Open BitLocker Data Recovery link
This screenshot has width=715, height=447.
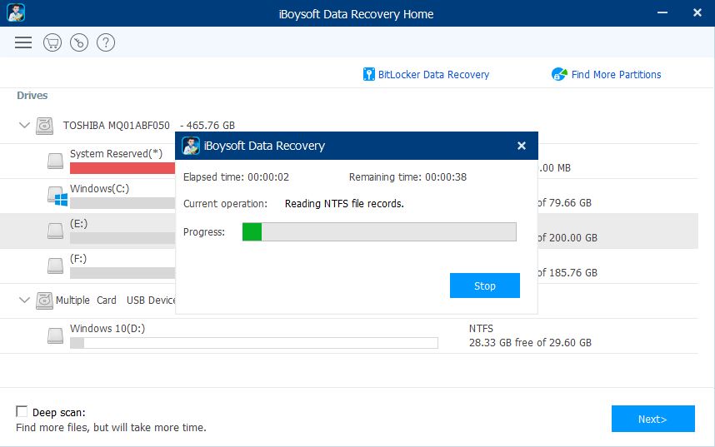(433, 75)
